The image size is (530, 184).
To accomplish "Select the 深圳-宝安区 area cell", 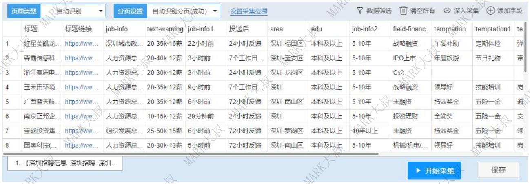I will pos(288,58).
